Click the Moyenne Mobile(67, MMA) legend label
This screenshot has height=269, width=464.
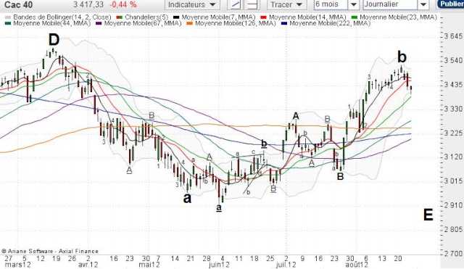[143, 23]
